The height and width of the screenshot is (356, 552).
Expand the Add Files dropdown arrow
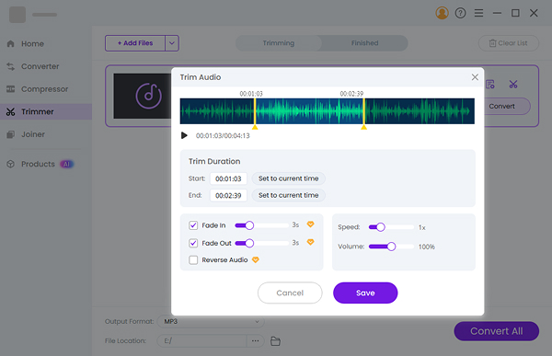point(172,43)
